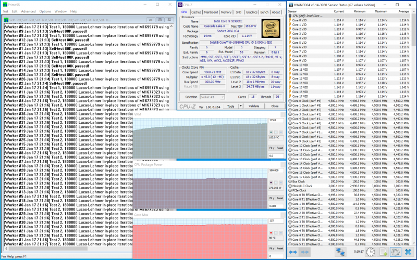Click the Self-Test child window icon in Prime95

(x=6, y=20)
